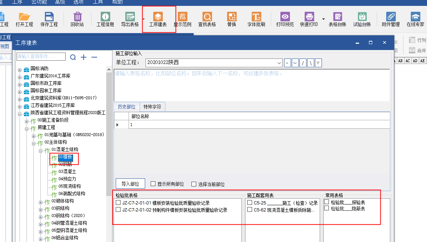Insert the forward slash symbol button

303,63
